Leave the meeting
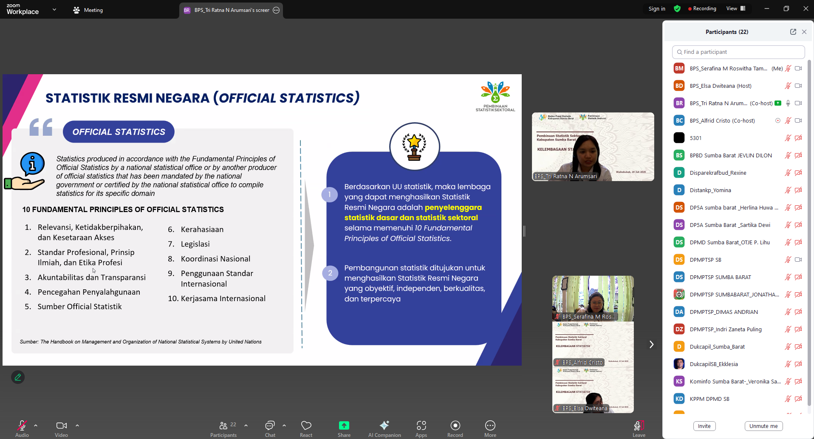Screen dimensions: 814x439 point(639,426)
